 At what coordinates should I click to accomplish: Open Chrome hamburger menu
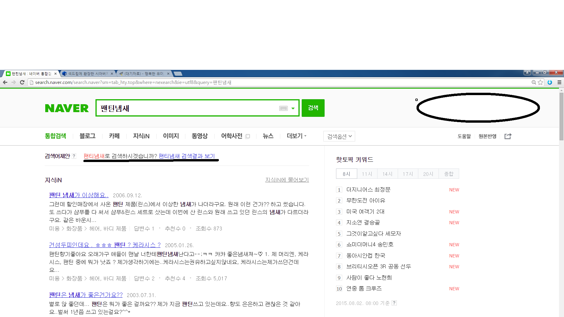pos(559,82)
